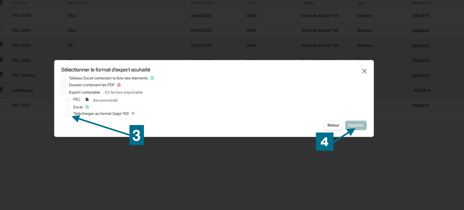This screenshot has width=464, height=210.
Task: Click the red PDF icon beside Dossier
Action: point(119,85)
